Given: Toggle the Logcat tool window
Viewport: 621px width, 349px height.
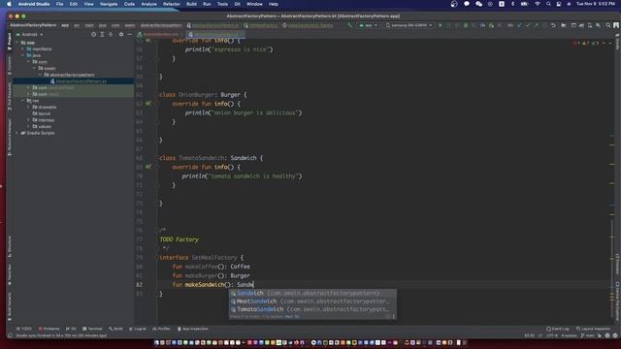Looking at the screenshot, I should [138, 329].
